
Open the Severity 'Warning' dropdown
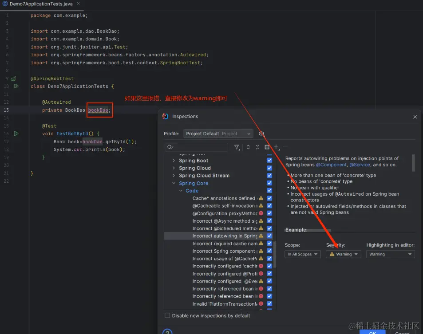coord(344,254)
